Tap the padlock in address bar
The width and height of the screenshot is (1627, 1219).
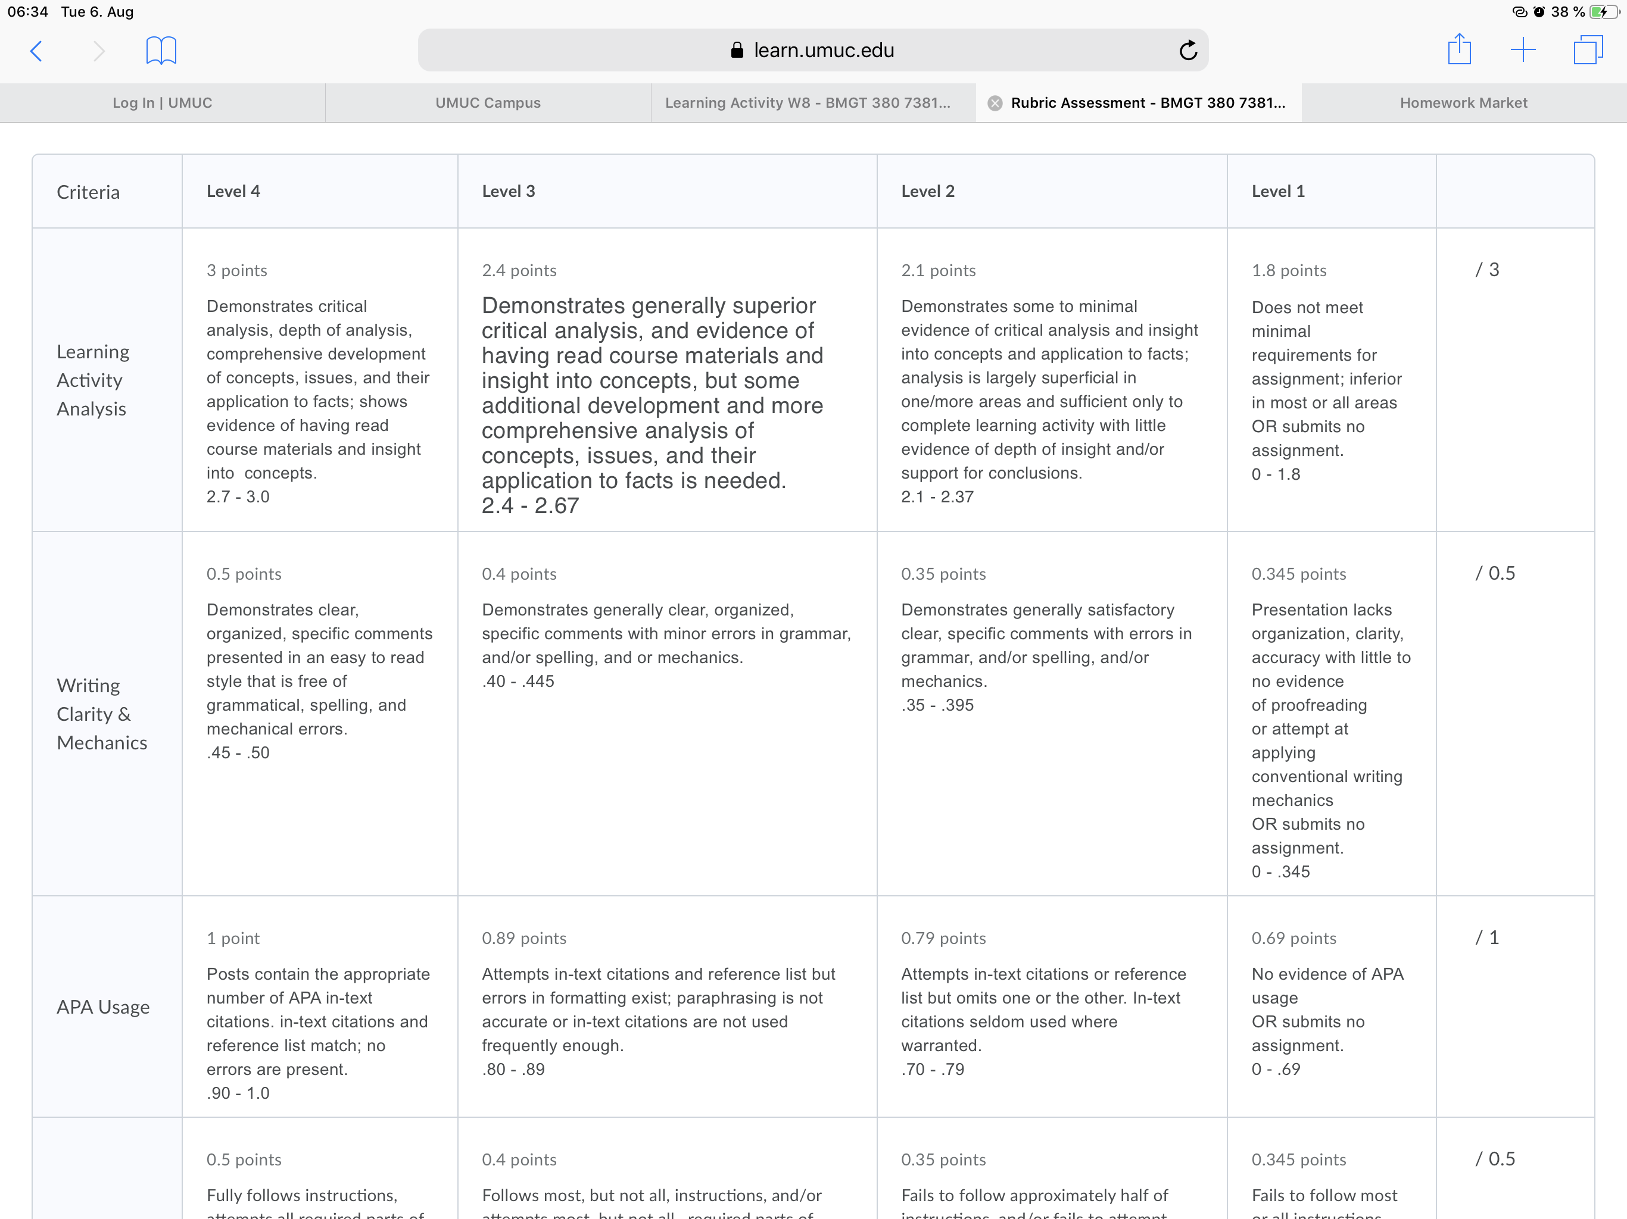click(737, 50)
